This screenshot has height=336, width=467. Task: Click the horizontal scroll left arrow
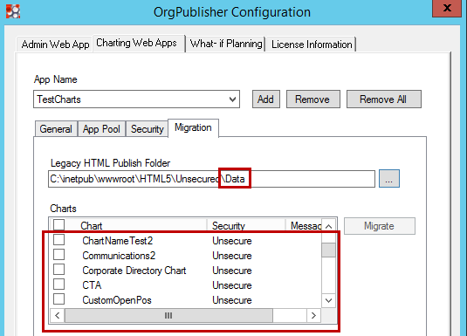click(58, 315)
